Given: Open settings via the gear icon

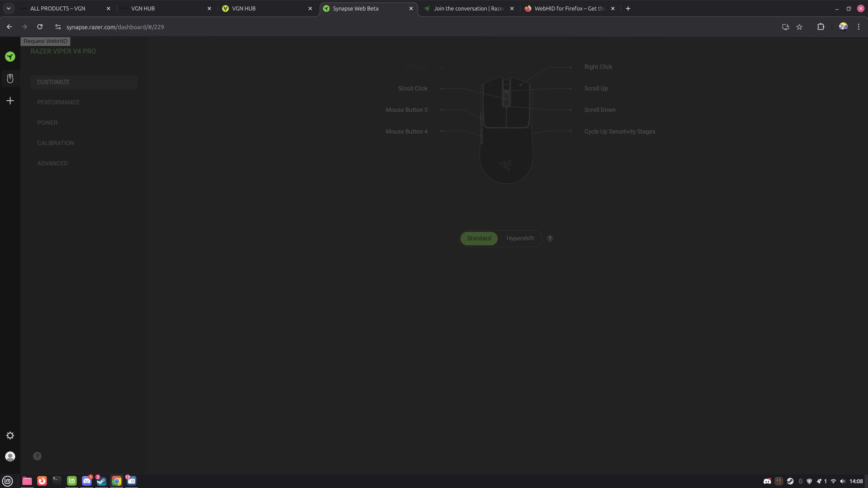Looking at the screenshot, I should [x=10, y=435].
